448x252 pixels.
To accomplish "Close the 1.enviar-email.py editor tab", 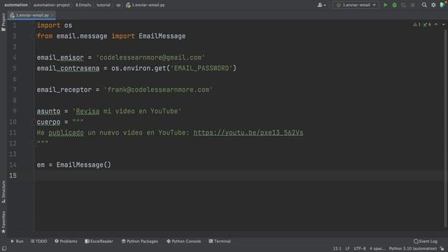I will point(53,15).
